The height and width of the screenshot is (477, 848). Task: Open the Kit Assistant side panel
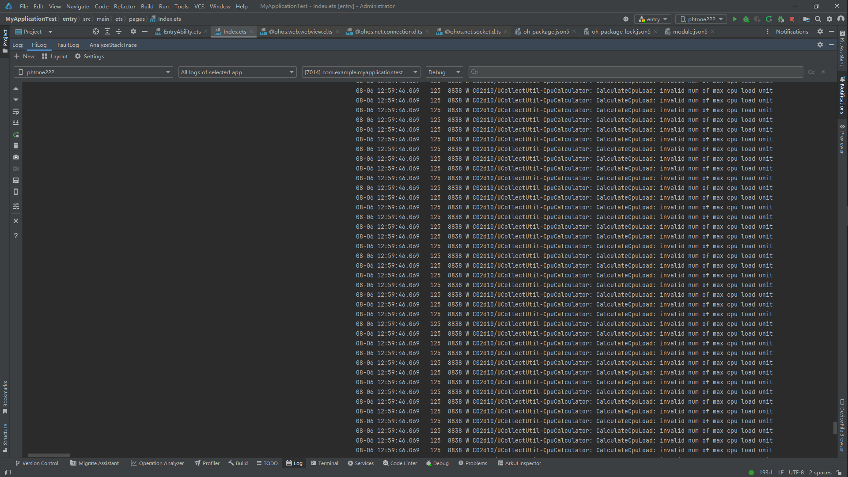842,49
